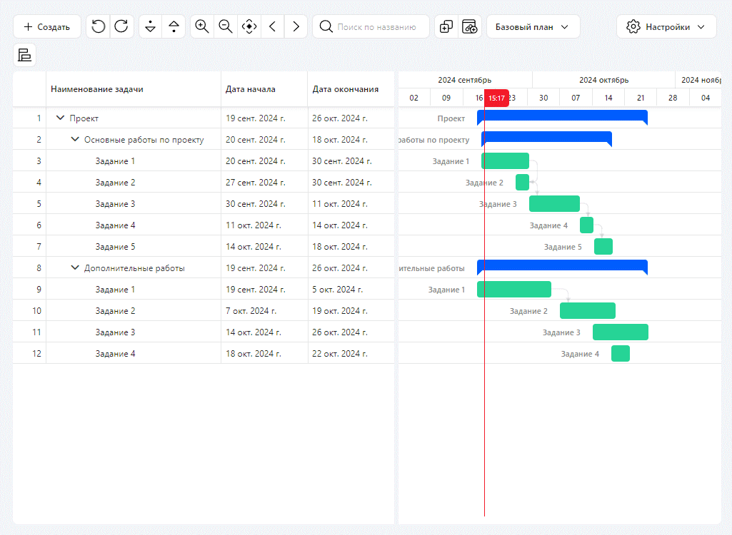Click green bar of row 4 Задание 2

pos(522,183)
